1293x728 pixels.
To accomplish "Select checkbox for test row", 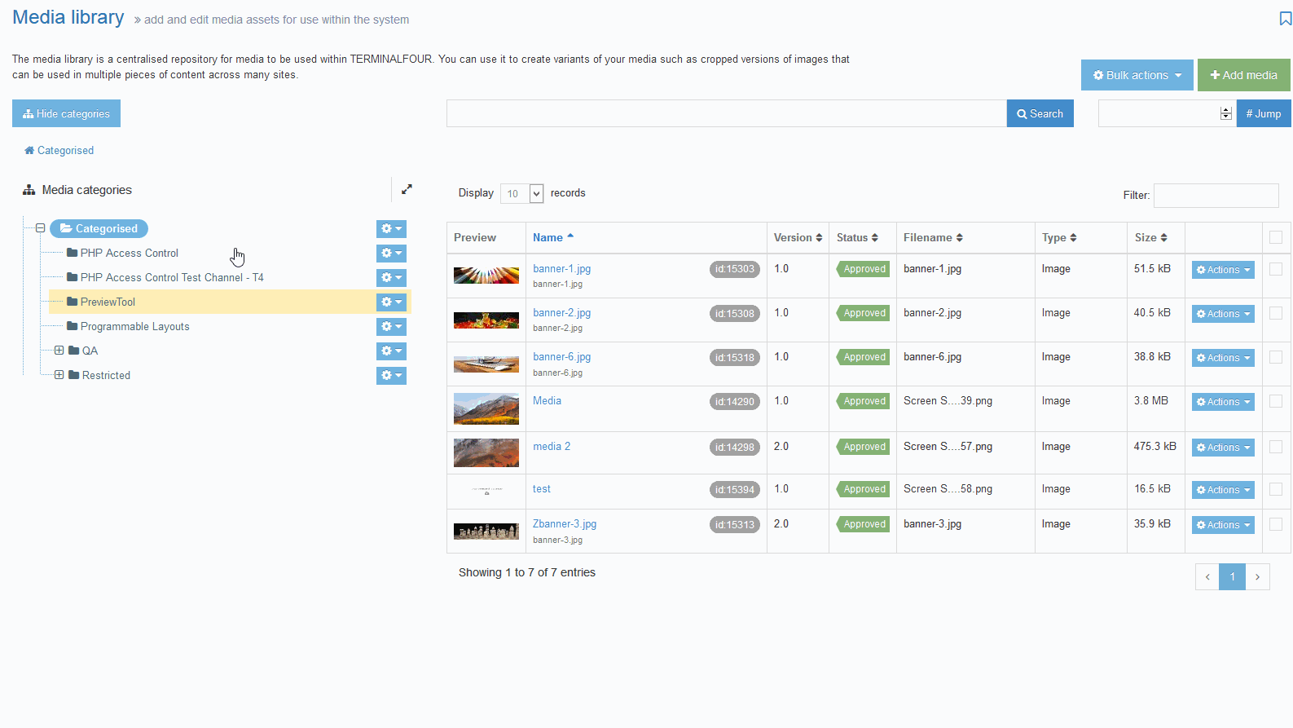I will [x=1276, y=489].
